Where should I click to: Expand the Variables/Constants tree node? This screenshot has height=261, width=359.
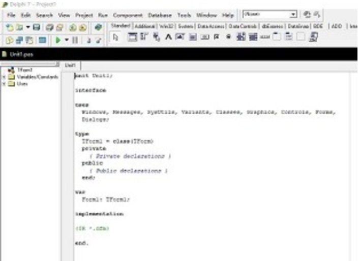(x=4, y=77)
